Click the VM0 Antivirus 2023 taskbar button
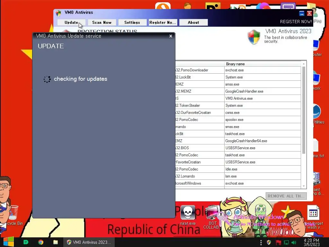The height and width of the screenshot is (247, 329). coord(89,242)
